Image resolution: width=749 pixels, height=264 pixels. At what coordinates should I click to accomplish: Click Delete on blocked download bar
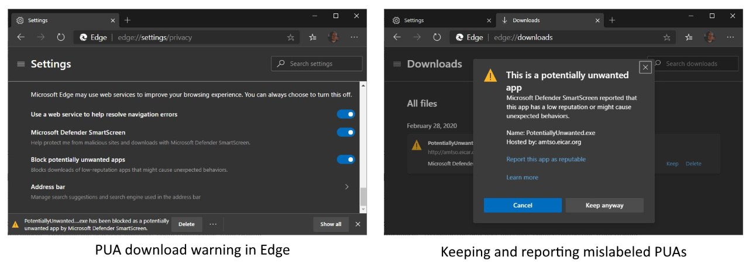click(187, 224)
